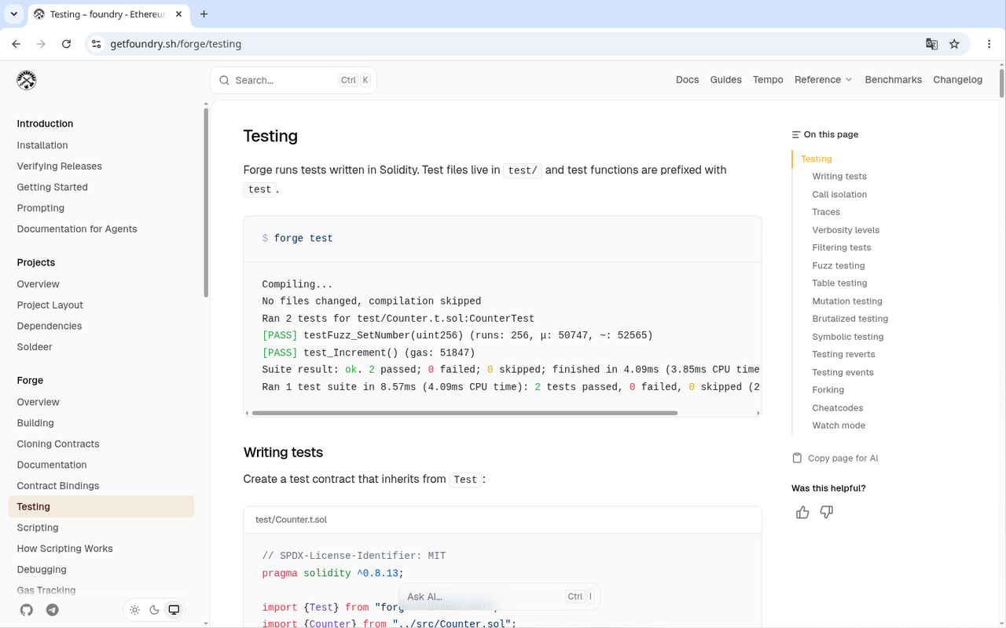Reload the page
The height and width of the screenshot is (628, 1006).
coord(67,44)
